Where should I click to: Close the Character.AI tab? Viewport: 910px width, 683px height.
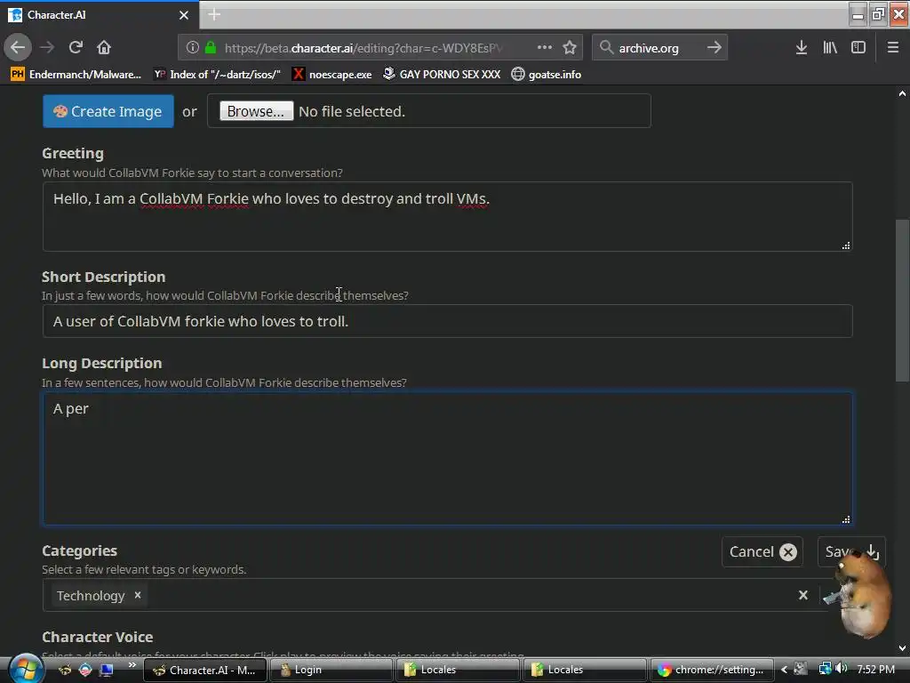click(184, 15)
